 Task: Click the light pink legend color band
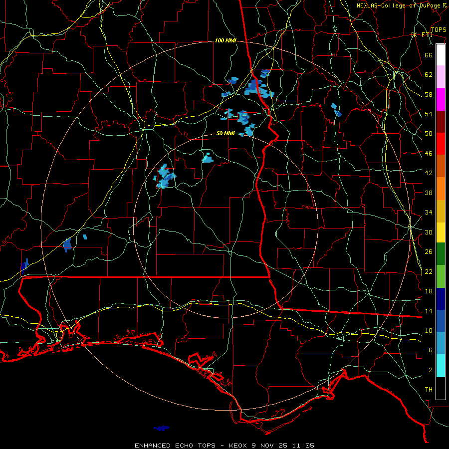(441, 76)
